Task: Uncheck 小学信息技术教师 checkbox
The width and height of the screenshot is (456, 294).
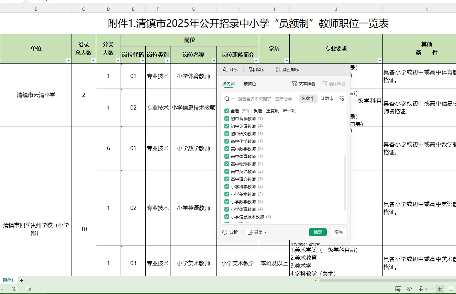Action: pos(227,217)
